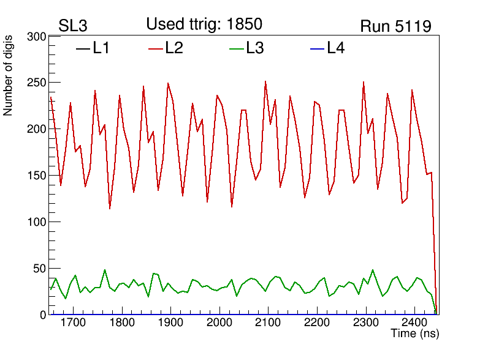Select the L4 legend text label
The height and width of the screenshot is (350, 488).
(336, 48)
